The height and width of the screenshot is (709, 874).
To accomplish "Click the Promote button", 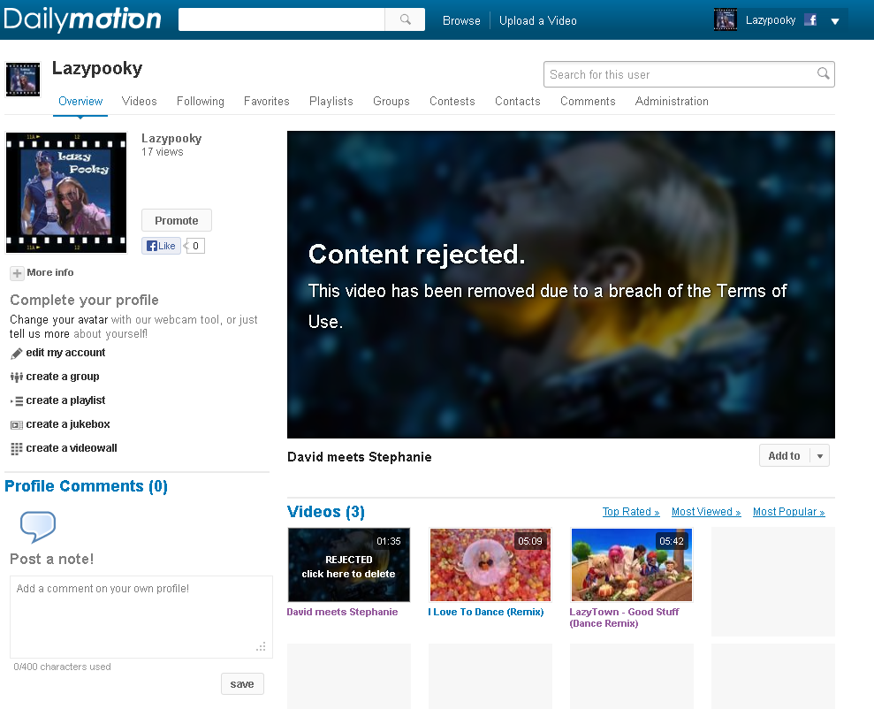I will click(177, 221).
